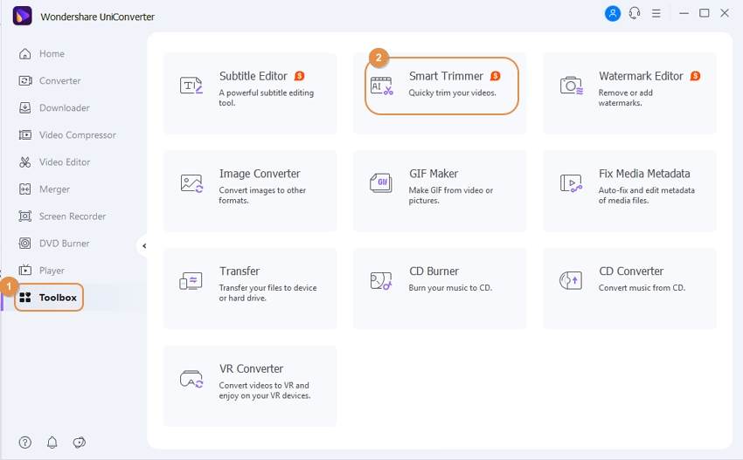Open the notifications bell icon
Viewport: 743px width, 460px height.
52,442
